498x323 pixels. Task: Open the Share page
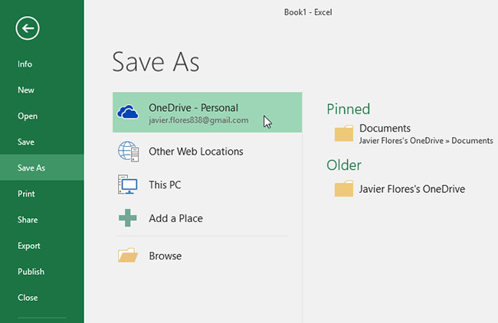coord(42,220)
